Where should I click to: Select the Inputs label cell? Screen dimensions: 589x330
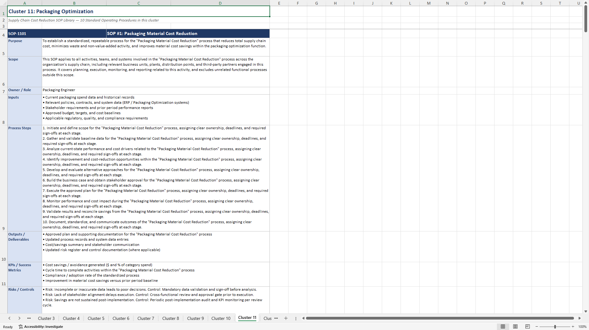pos(25,110)
